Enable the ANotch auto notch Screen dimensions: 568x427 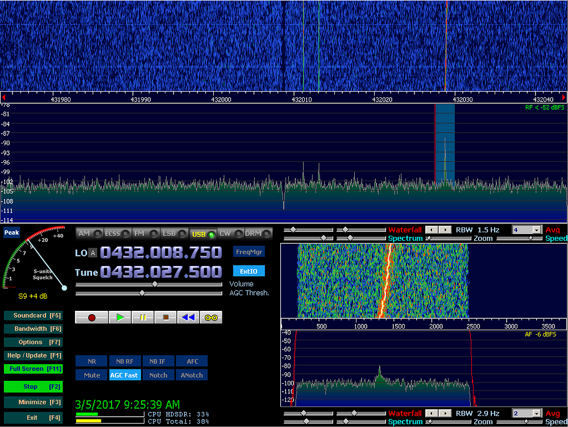pyautogui.click(x=192, y=375)
